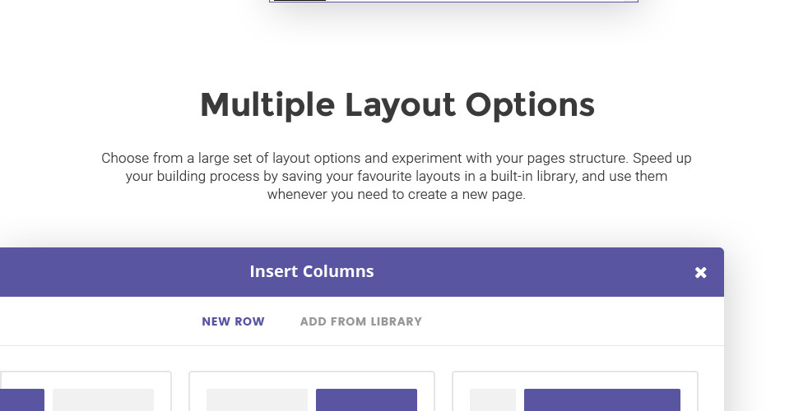This screenshot has width=794, height=411.
Task: Click the last line "whenever you need to create"
Action: click(397, 195)
